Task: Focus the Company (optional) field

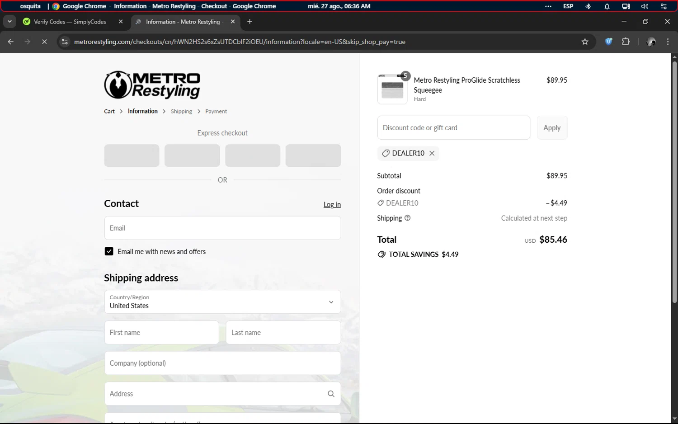Action: tap(222, 363)
